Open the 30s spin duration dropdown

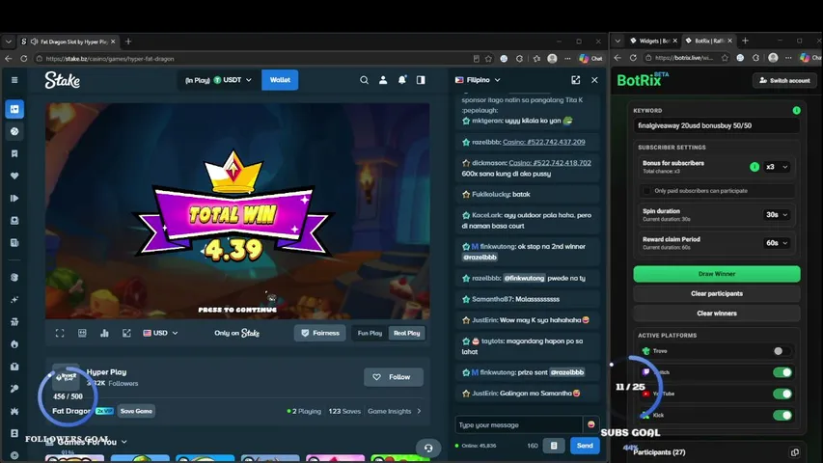click(x=777, y=215)
